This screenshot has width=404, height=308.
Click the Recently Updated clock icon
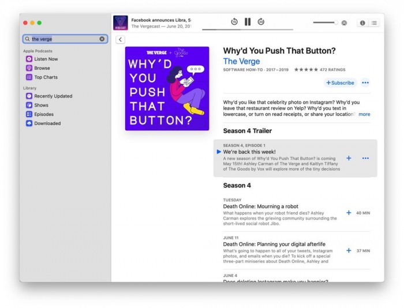point(29,96)
